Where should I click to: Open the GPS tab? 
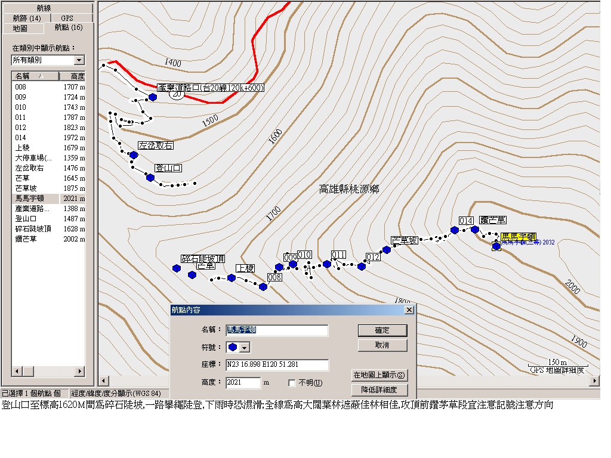(67, 18)
